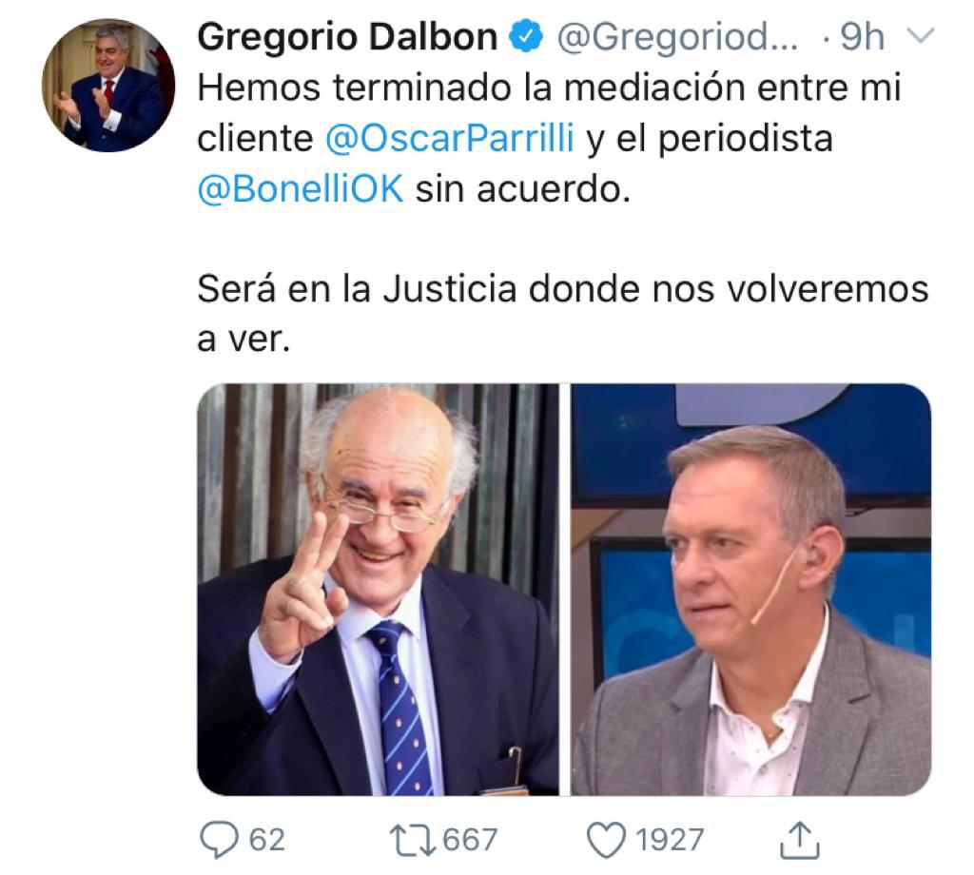
Task: Click the Gregorio Dalbon display name
Action: (348, 37)
